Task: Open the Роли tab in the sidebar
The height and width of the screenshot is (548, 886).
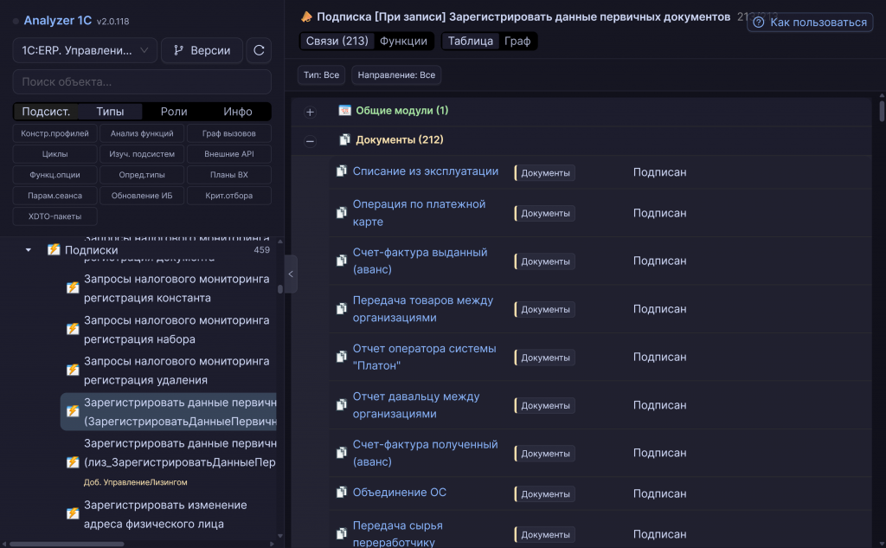Action: tap(174, 112)
